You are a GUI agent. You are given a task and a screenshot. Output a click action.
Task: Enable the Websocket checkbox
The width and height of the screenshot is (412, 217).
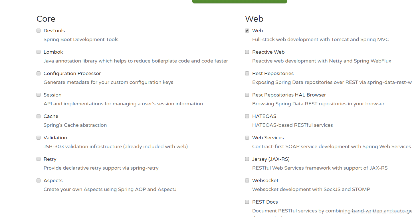[247, 180]
